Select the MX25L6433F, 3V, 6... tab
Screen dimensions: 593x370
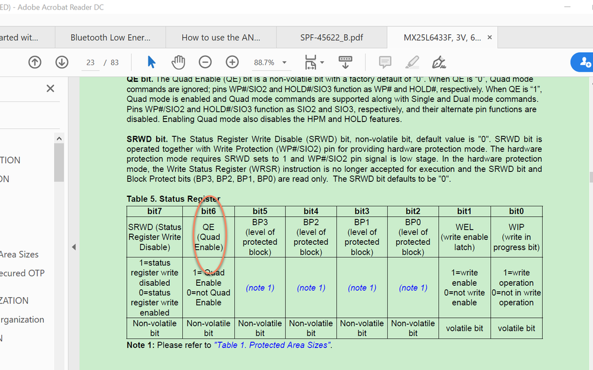pos(442,37)
